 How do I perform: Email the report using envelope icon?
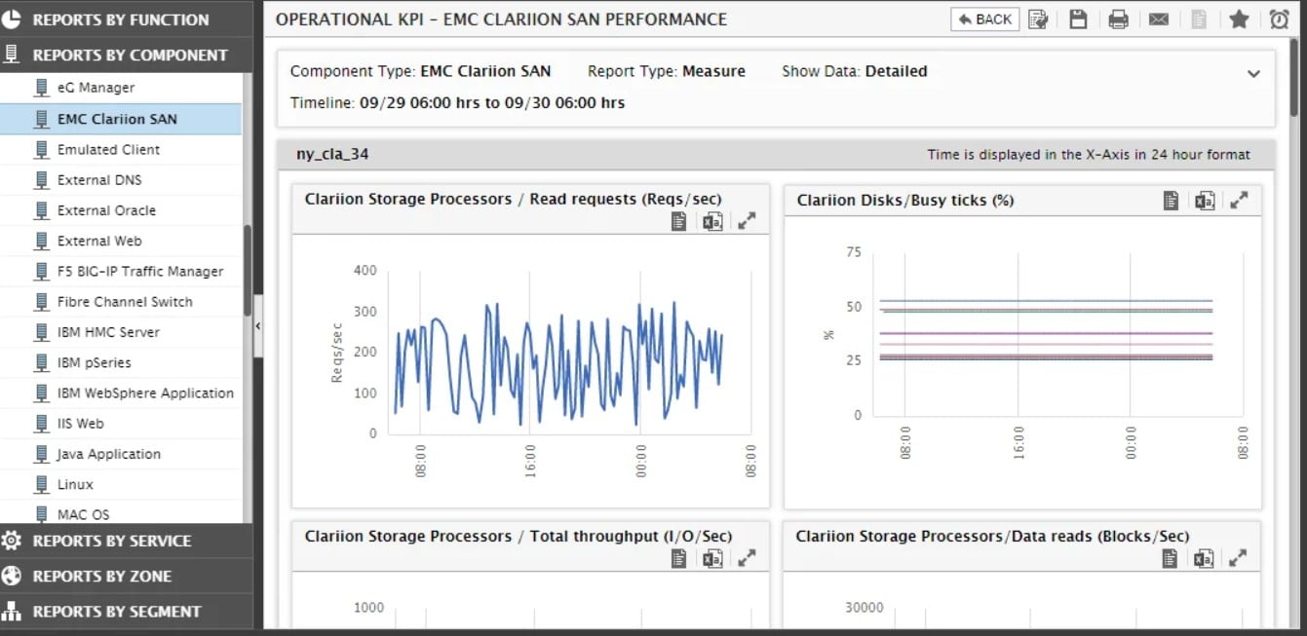1158,19
